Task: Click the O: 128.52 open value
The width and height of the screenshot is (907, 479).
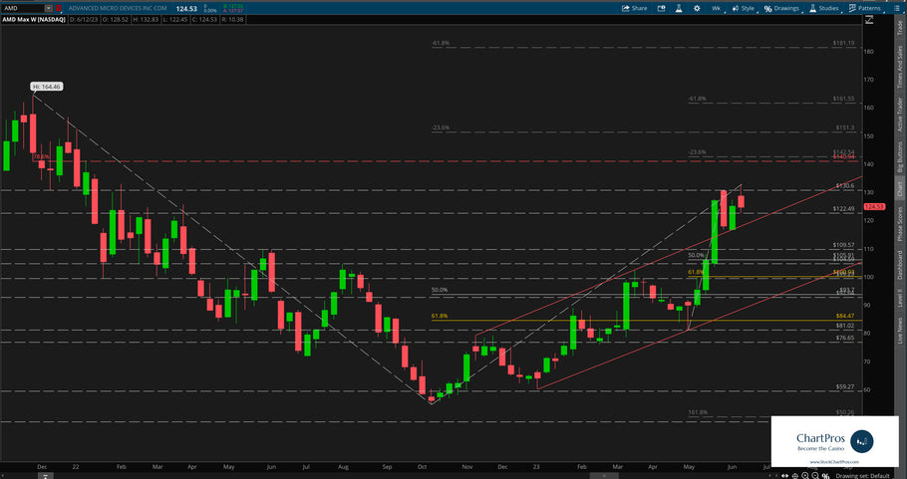Action: tap(115, 19)
